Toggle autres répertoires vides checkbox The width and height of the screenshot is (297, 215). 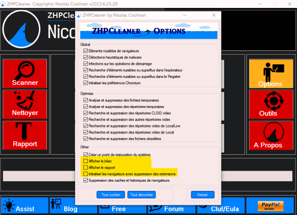(85, 120)
